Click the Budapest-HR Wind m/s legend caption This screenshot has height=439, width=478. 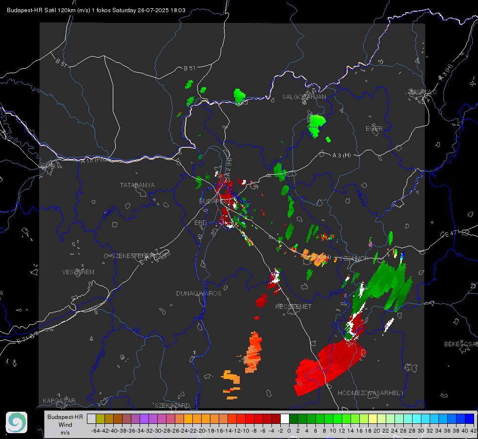[x=65, y=425]
